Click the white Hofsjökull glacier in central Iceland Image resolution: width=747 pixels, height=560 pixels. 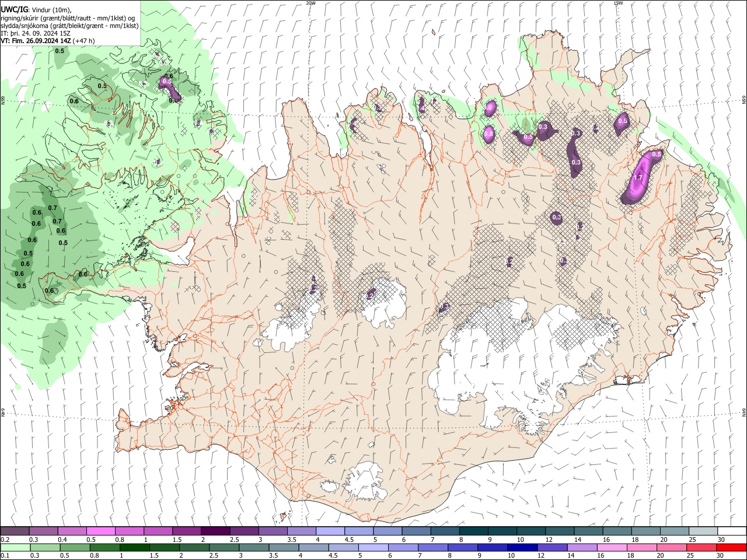[x=384, y=302]
